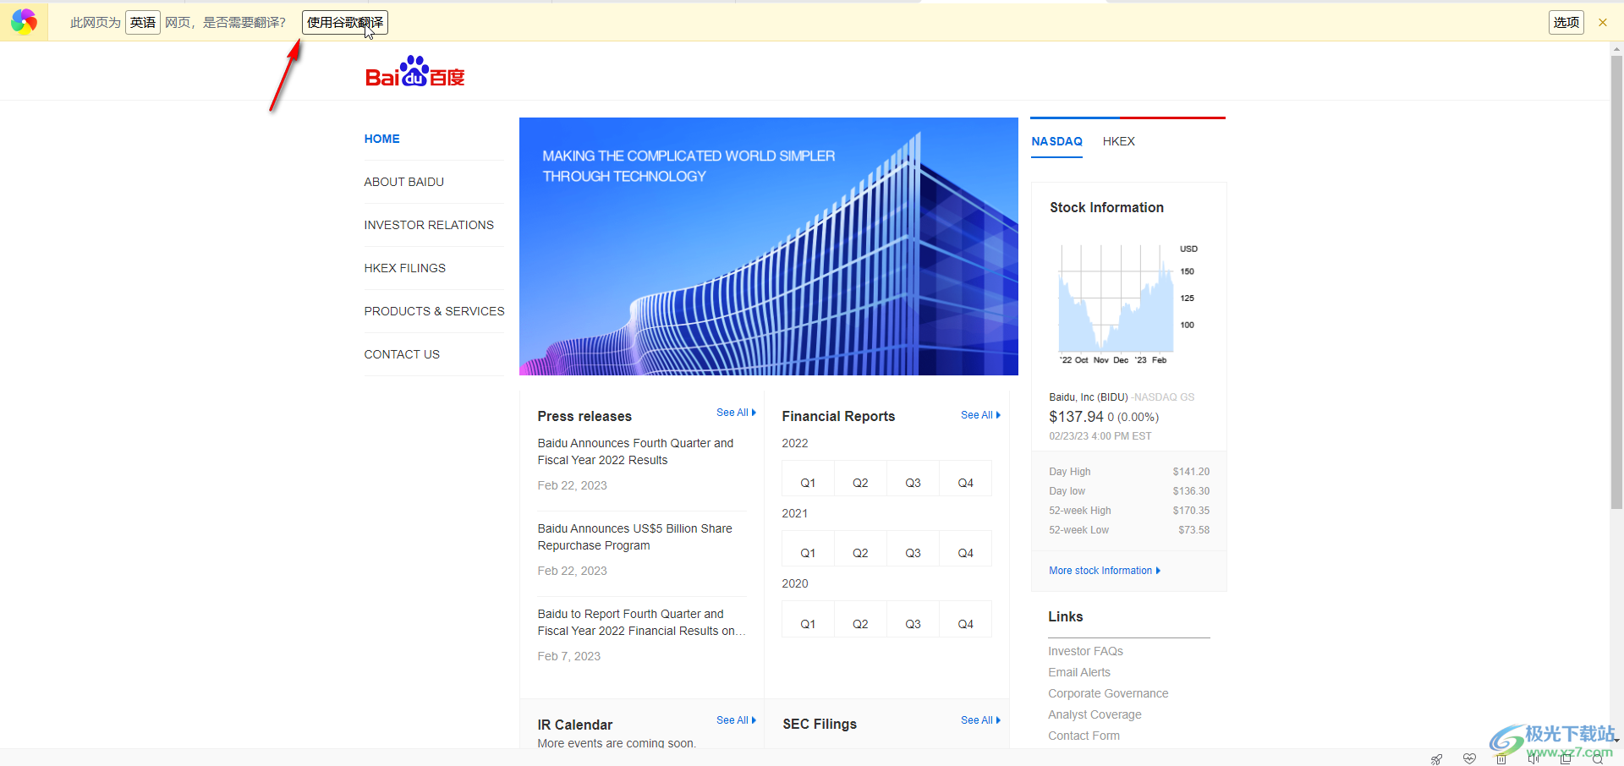Go to the HOME menu item
This screenshot has height=766, width=1624.
[381, 139]
